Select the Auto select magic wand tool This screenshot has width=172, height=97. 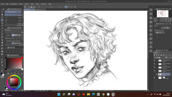point(2,26)
